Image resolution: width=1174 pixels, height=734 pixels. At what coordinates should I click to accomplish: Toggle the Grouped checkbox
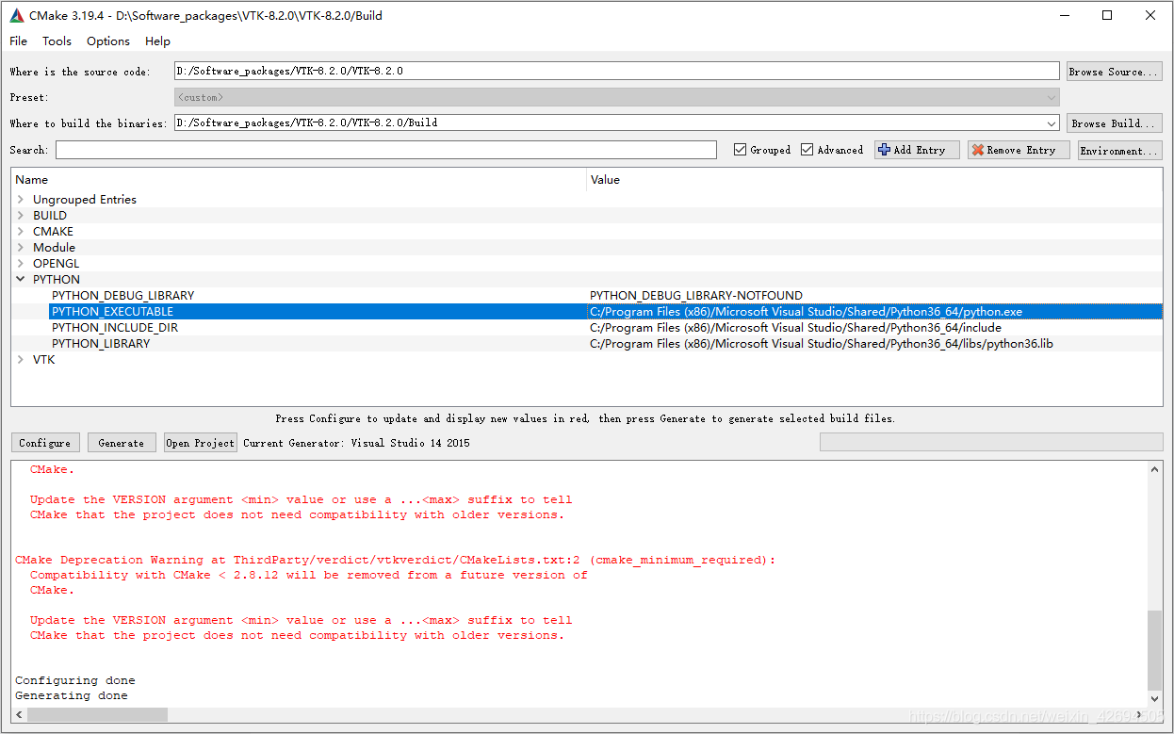[741, 150]
